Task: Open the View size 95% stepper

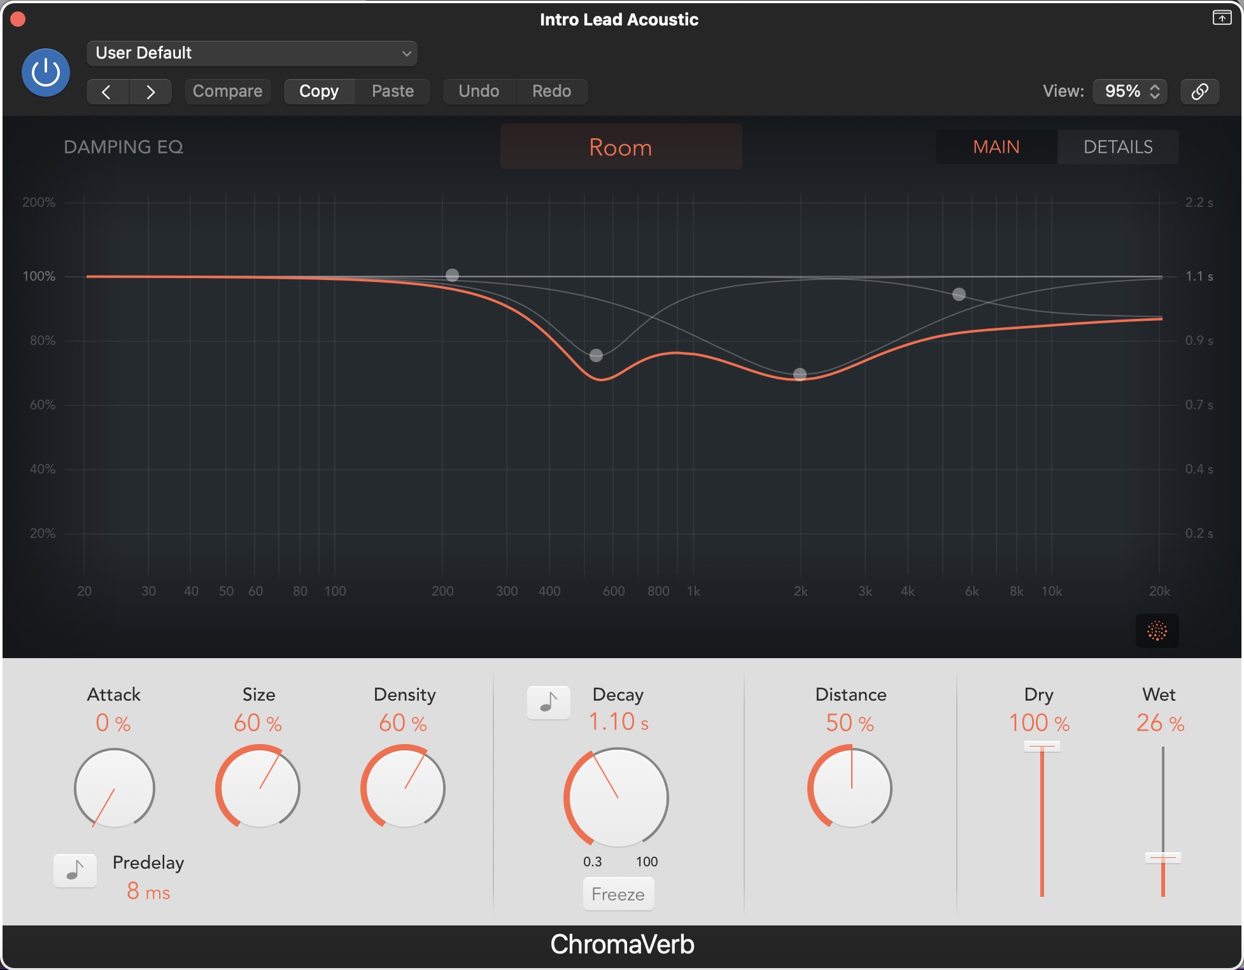Action: [x=1130, y=92]
